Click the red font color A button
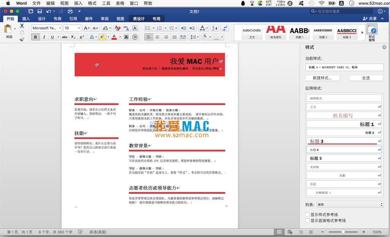The width and height of the screenshot is (390, 237). tap(114, 37)
